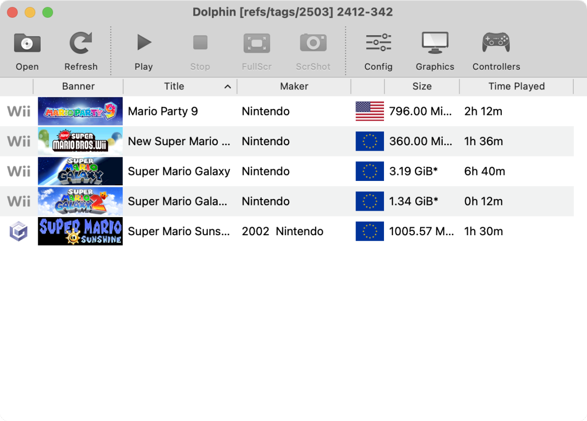Click GameCube icon for Super Mario Sunshine

coord(19,231)
